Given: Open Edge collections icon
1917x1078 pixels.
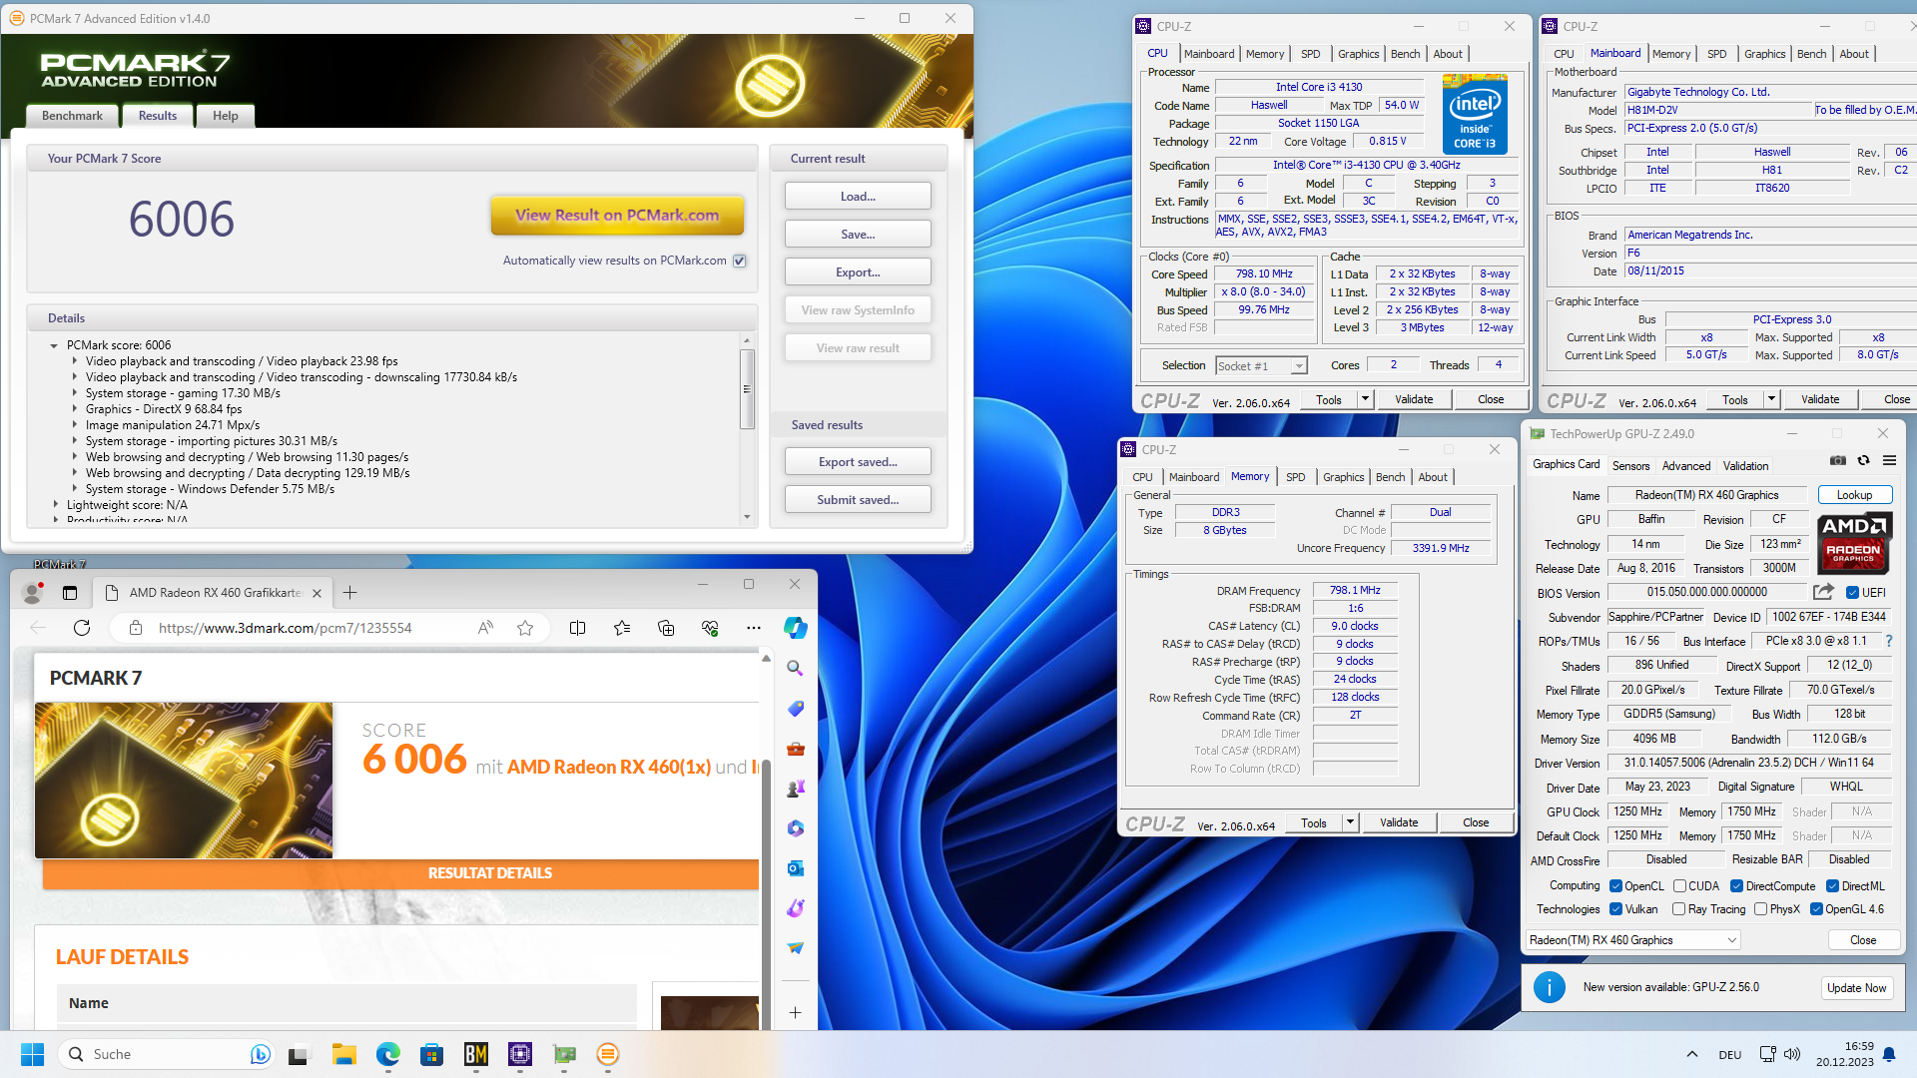Looking at the screenshot, I should pyautogui.click(x=666, y=628).
